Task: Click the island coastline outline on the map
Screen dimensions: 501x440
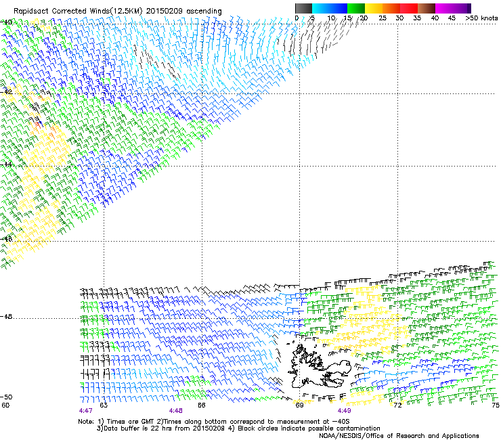Action: pyautogui.click(x=320, y=366)
